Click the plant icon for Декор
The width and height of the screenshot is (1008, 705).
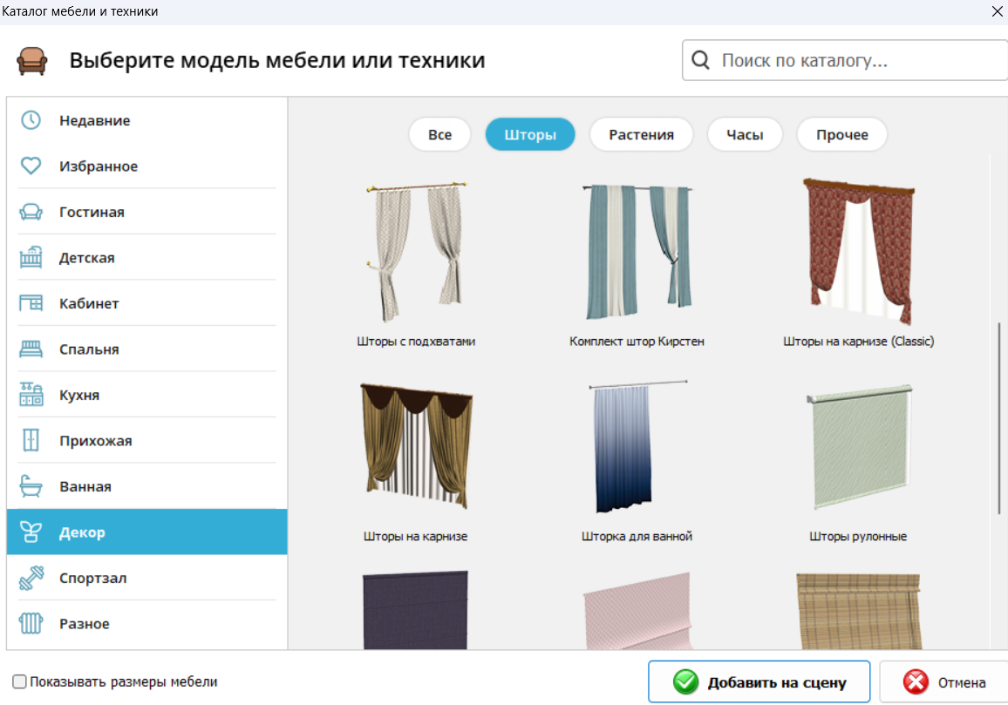[x=31, y=532]
